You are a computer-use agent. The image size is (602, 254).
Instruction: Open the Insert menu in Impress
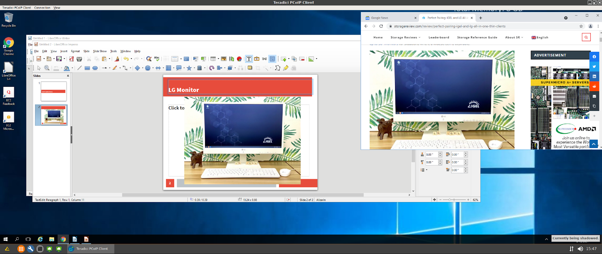tap(64, 51)
